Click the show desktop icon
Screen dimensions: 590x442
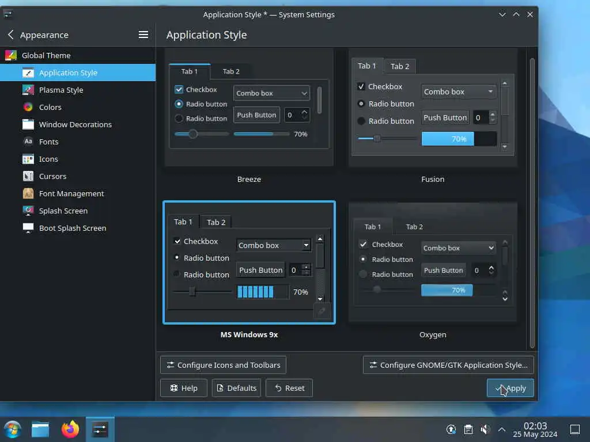point(575,429)
